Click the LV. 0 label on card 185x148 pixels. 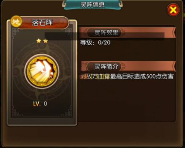[40, 104]
